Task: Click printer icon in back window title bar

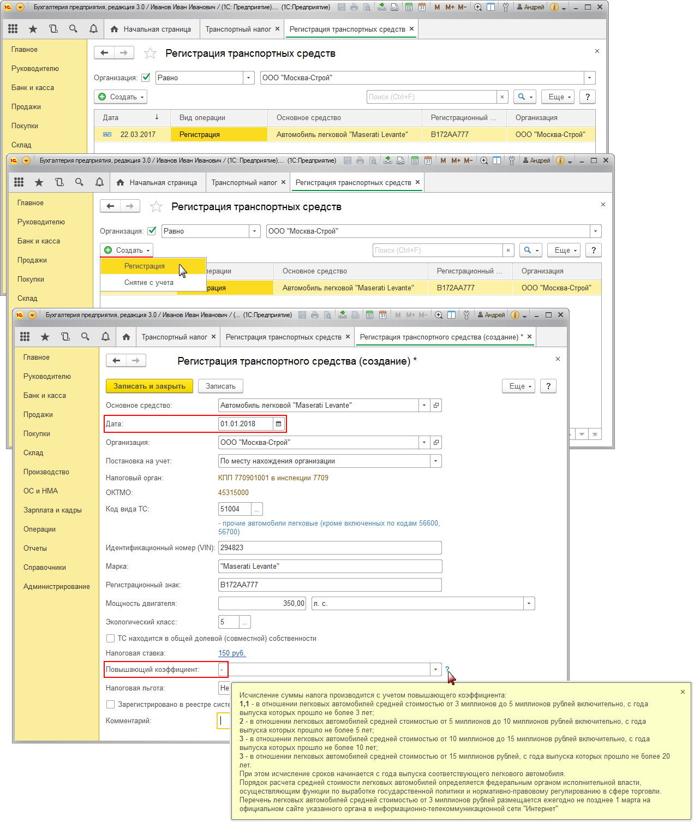Action: point(354,7)
